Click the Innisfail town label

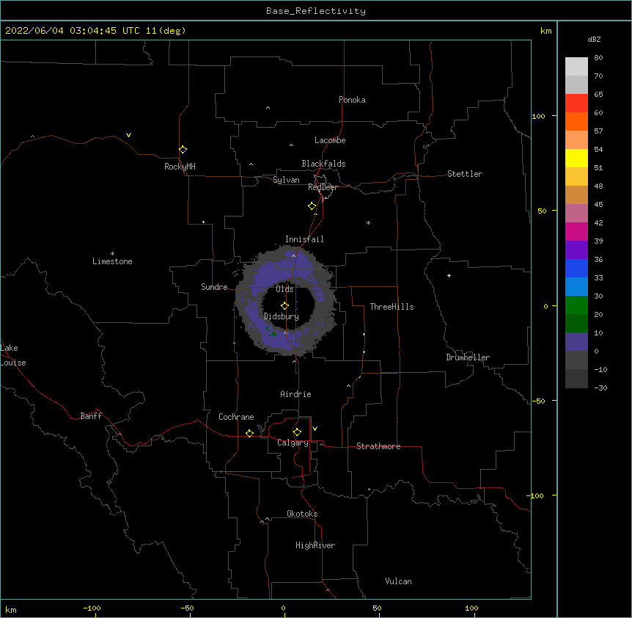[304, 239]
